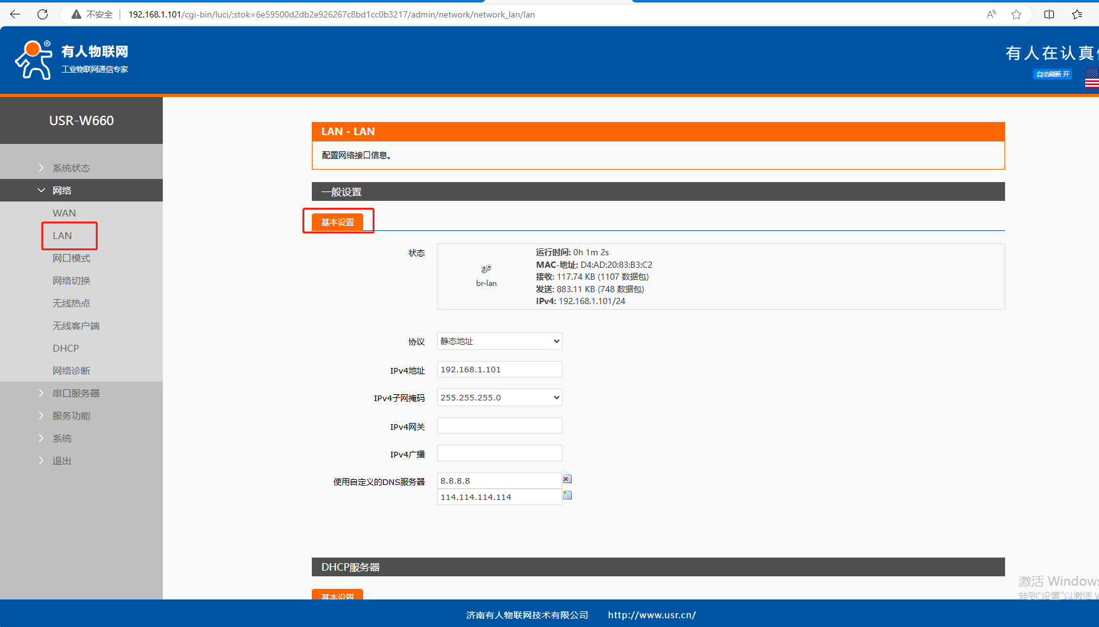
Task: Click the browser refresh icon
Action: point(43,14)
